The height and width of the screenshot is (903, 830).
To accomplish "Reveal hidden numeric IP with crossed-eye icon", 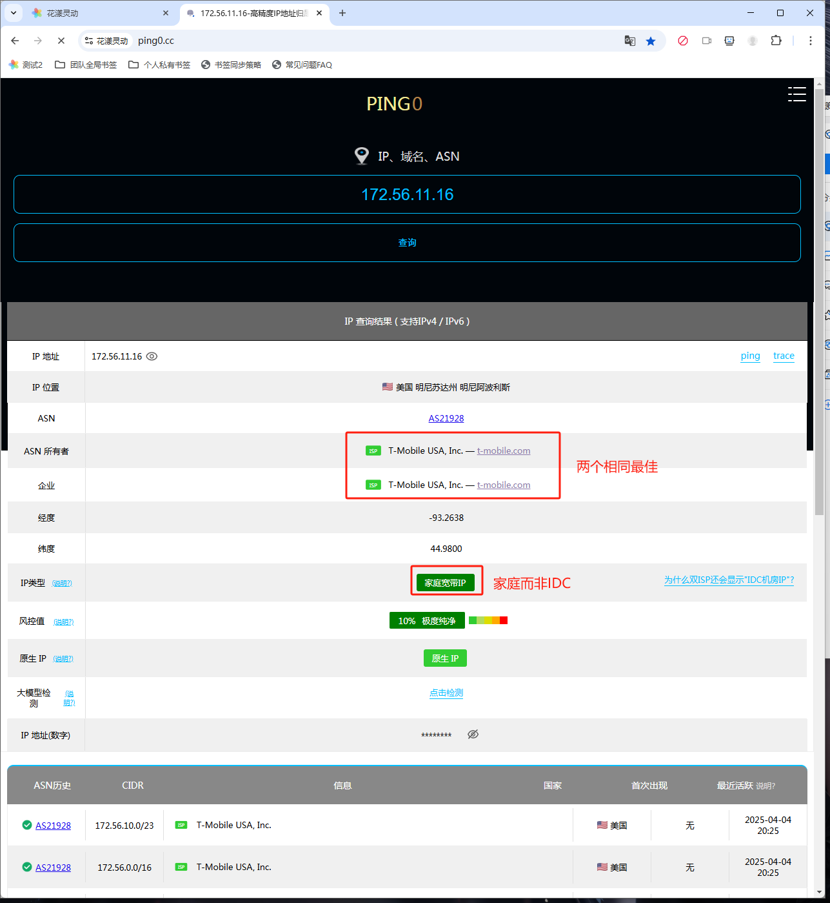I will 473,735.
